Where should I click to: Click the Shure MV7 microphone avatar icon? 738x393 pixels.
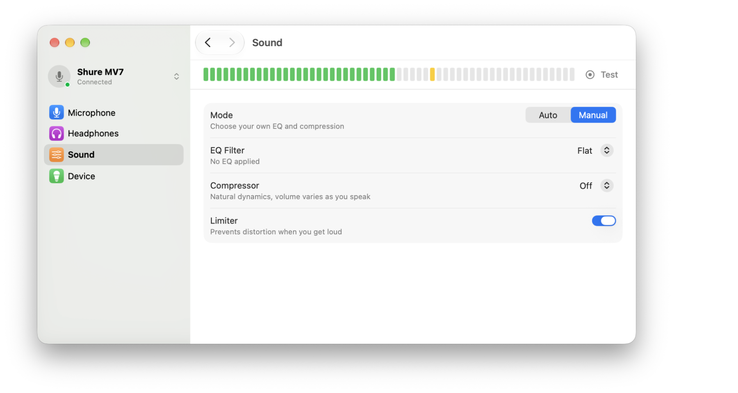[59, 76]
